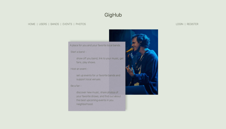Screen dimensions: 226x129
Task: Click the yellow microphone in the photo
Action: pos(130,50)
